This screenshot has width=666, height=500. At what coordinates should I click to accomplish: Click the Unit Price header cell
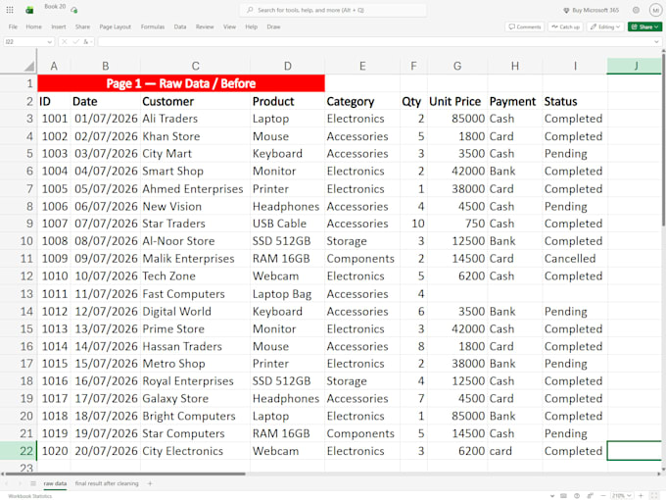pos(457,101)
